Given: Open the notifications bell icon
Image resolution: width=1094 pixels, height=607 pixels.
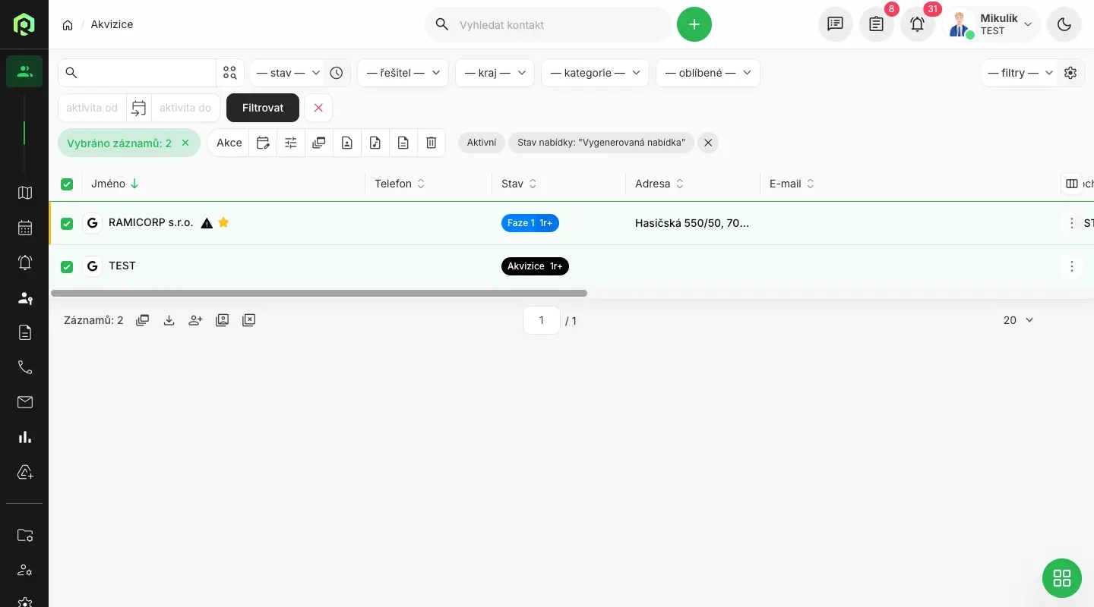Looking at the screenshot, I should 917,24.
